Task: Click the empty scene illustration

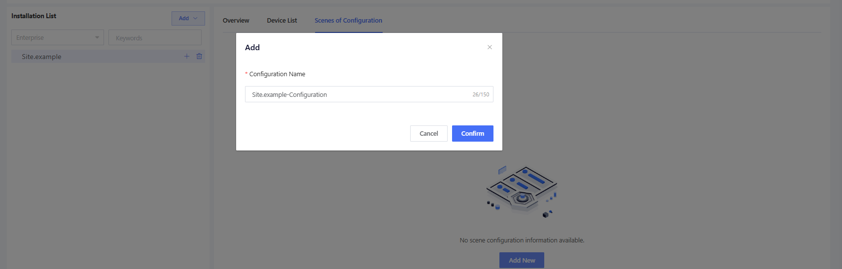Action: pos(522,191)
